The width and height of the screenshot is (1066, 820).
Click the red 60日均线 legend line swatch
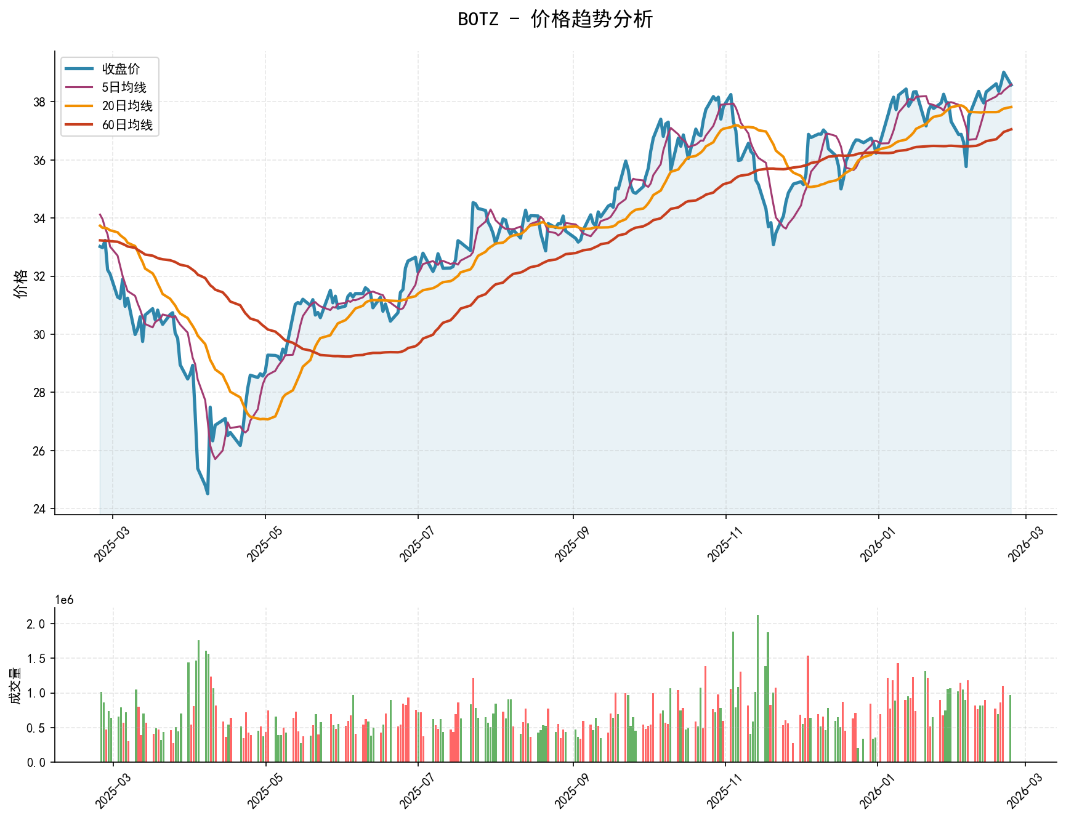[x=80, y=125]
